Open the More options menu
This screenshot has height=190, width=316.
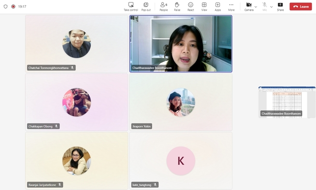pyautogui.click(x=231, y=6)
